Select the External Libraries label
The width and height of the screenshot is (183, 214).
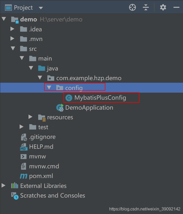[x=43, y=186]
